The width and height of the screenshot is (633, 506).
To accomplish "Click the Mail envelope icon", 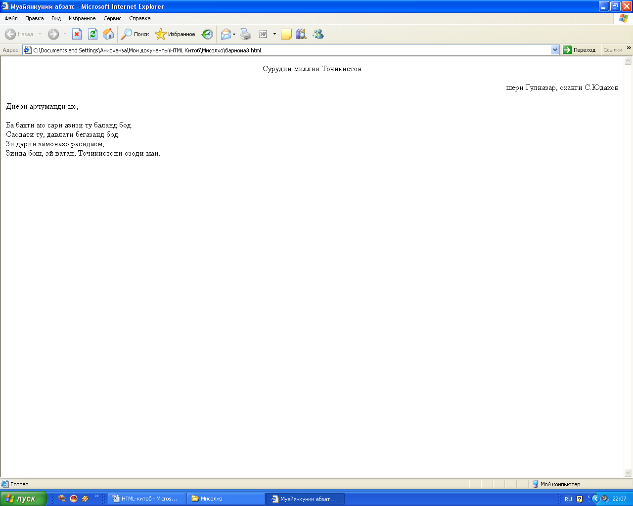I will tap(226, 34).
